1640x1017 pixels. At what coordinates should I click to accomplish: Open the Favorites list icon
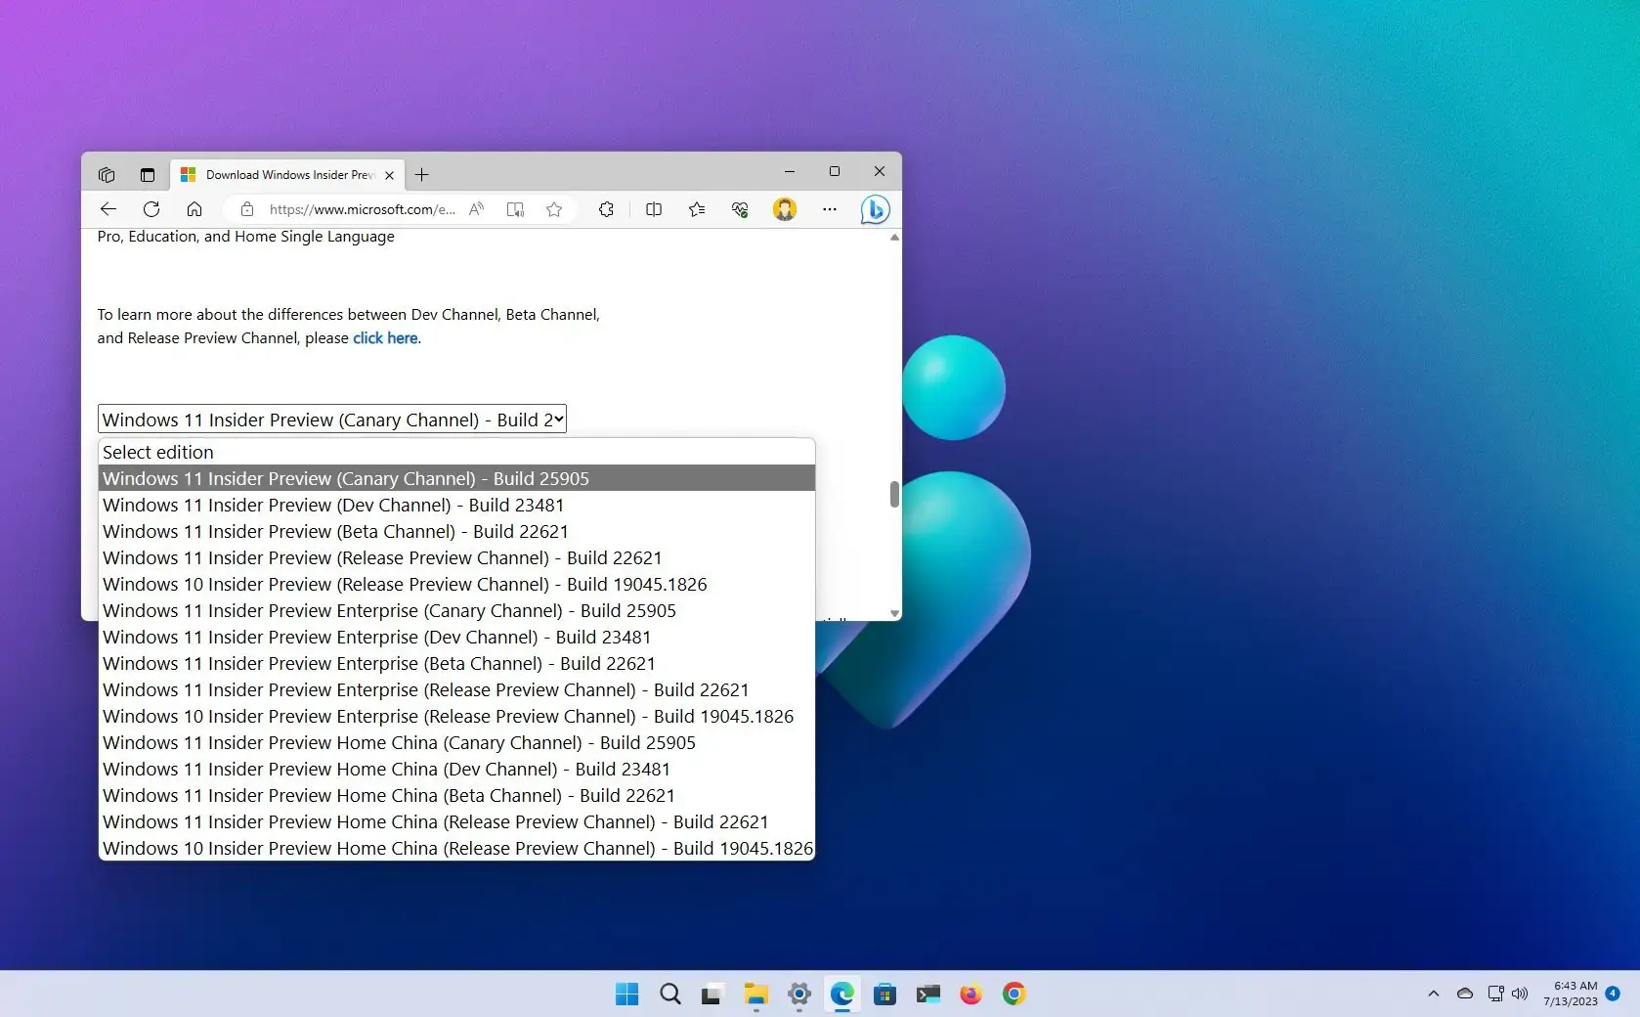coord(696,209)
